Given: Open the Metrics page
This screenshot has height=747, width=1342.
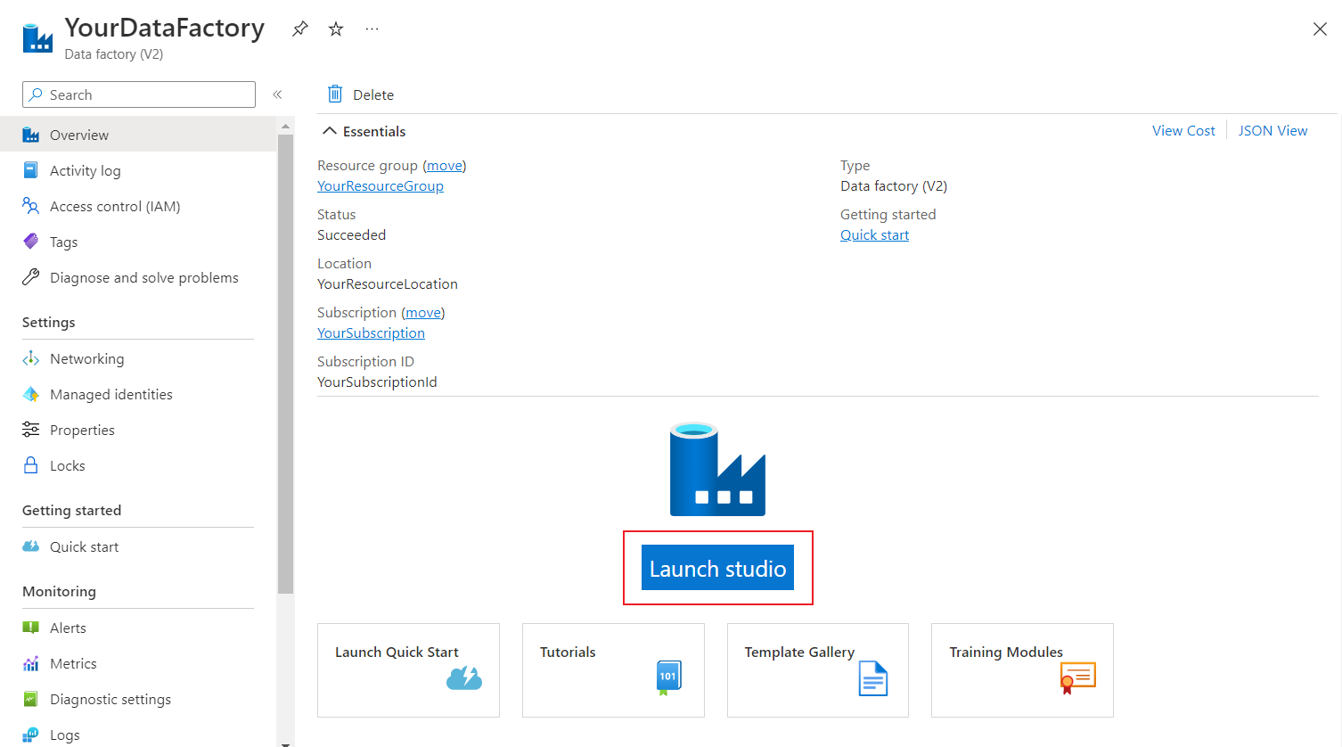Looking at the screenshot, I should (70, 663).
